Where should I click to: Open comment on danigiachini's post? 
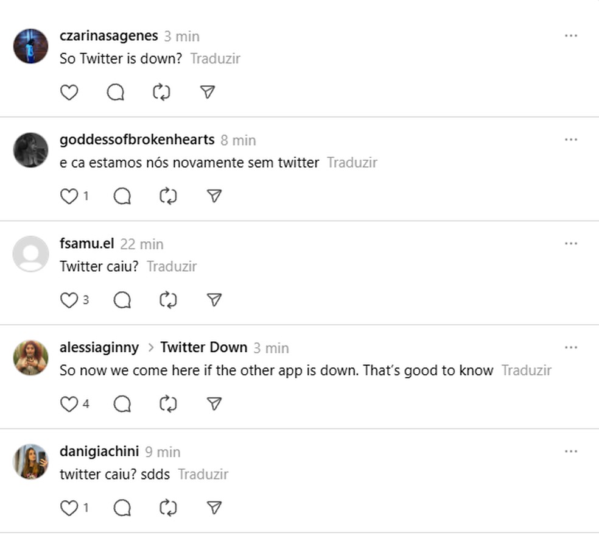[x=122, y=508]
